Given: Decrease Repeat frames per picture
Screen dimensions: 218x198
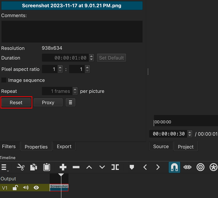Looking at the screenshot, I should pos(75,93).
